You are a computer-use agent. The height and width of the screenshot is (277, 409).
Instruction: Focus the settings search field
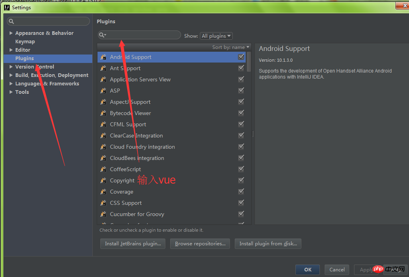click(x=48, y=21)
